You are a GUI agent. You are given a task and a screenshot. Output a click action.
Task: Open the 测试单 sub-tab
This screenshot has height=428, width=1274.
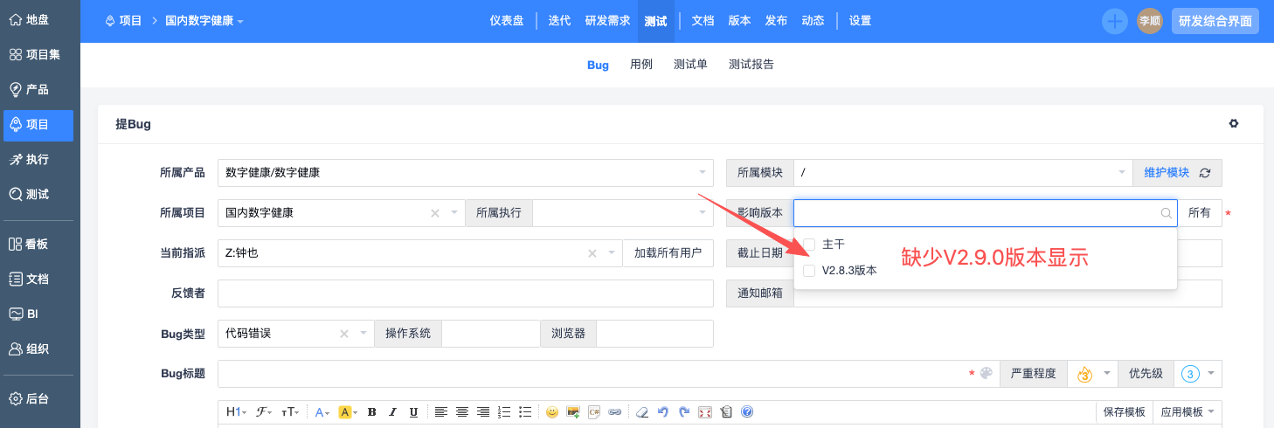click(690, 65)
